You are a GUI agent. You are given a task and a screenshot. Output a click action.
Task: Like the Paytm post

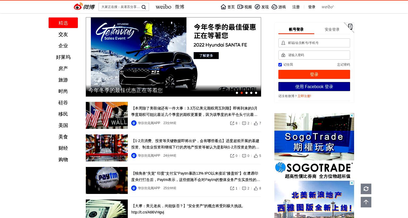point(256,188)
